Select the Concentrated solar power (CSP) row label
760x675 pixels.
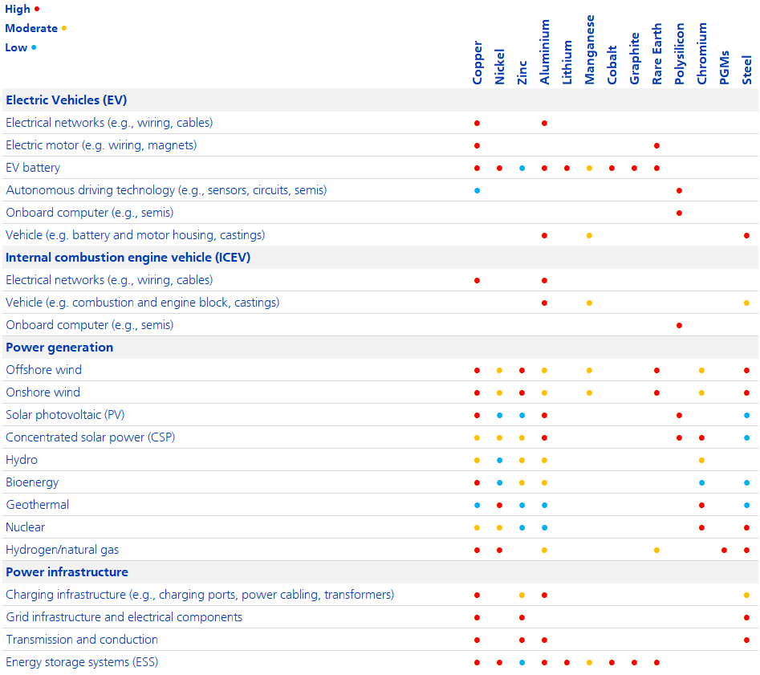pyautogui.click(x=90, y=437)
